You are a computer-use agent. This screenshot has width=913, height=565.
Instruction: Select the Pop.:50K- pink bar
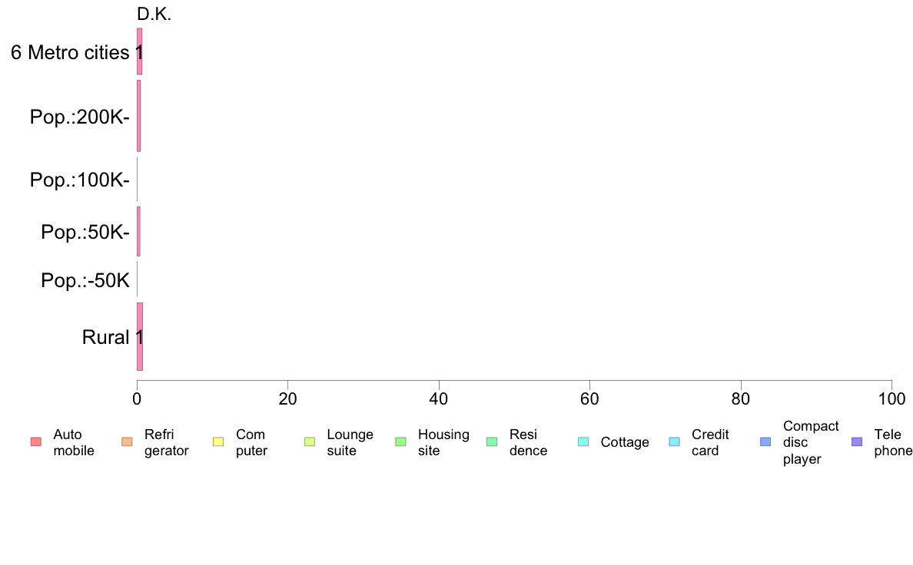pos(138,231)
